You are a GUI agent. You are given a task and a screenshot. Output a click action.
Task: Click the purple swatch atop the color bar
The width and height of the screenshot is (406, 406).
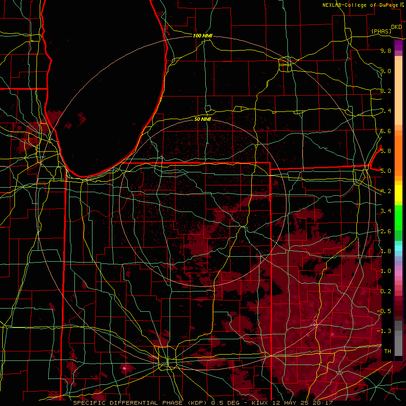(x=398, y=45)
